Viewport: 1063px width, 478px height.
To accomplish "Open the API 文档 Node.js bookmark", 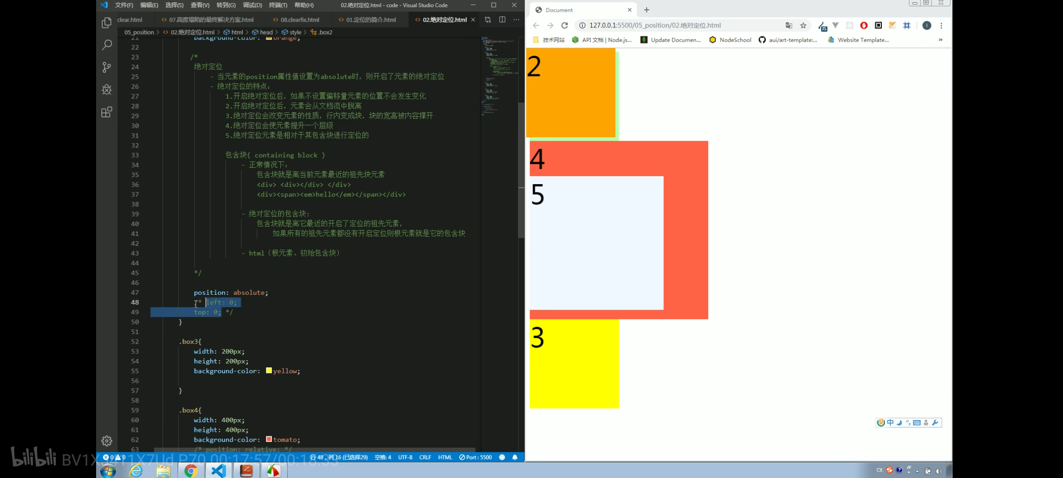I will (x=602, y=40).
